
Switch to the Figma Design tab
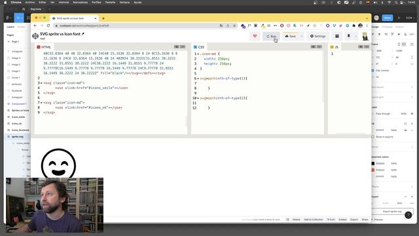[375, 27]
